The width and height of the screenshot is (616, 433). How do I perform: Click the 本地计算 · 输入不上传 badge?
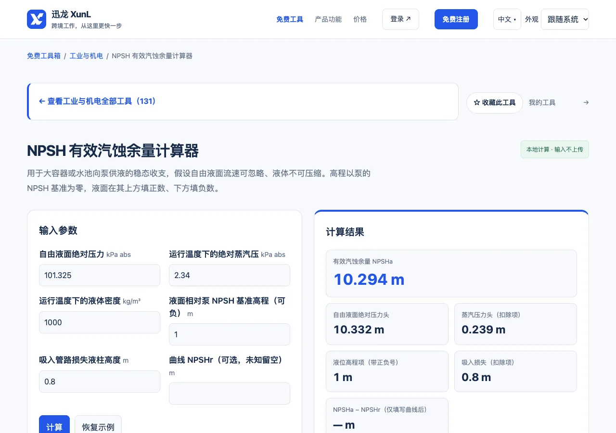pos(554,150)
